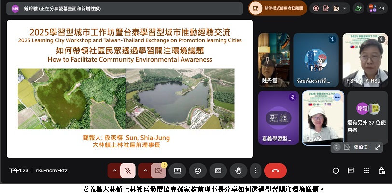Toggle the muted microphone button
Viewport: 392px width, 195px height.
128,170
